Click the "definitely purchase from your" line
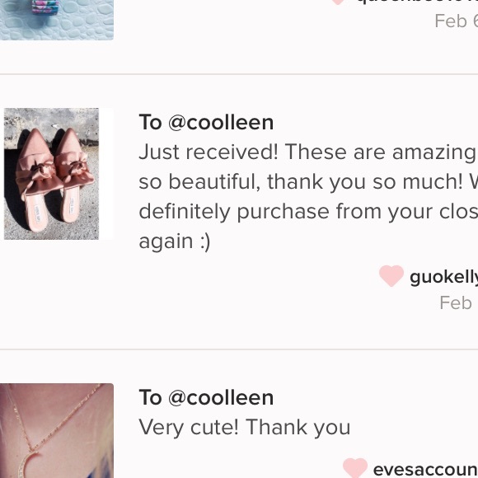This screenshot has height=478, width=478. click(x=308, y=212)
